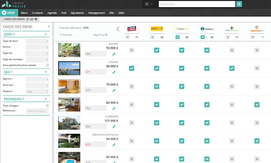271x163 pixels.
Task: Click the GRENOUILLOUX Daniel owner name
Action: point(105,135)
